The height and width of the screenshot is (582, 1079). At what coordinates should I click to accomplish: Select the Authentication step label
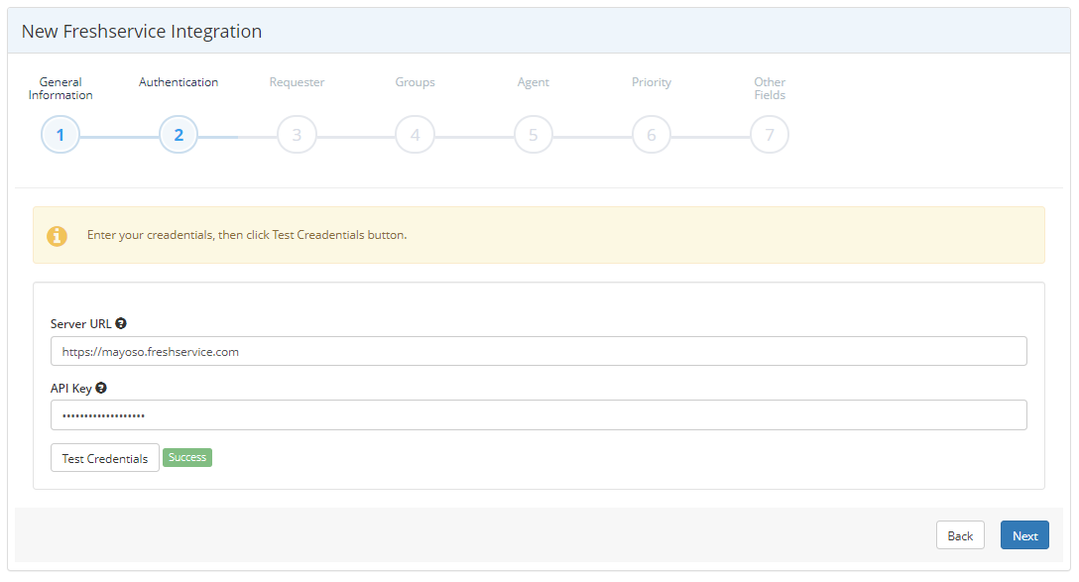179,82
